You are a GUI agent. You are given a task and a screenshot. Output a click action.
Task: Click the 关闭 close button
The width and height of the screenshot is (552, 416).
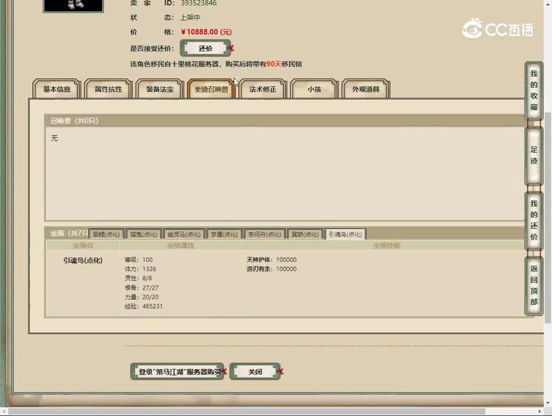click(255, 372)
